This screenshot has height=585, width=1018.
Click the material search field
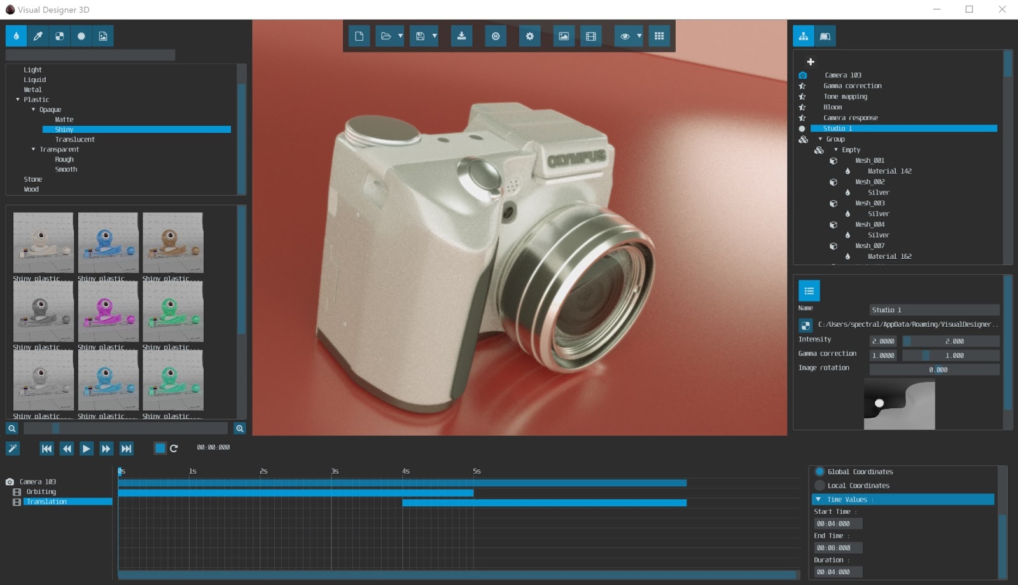point(90,55)
